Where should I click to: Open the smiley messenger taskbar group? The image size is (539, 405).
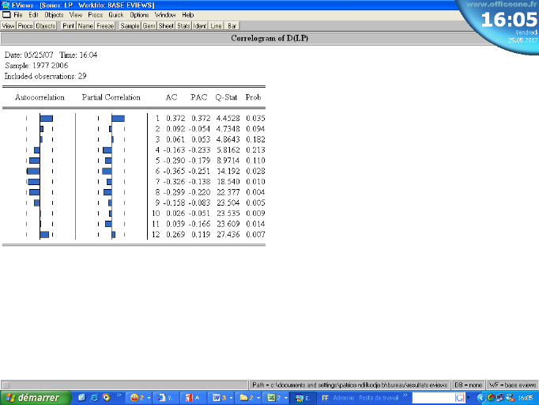[x=138, y=398]
